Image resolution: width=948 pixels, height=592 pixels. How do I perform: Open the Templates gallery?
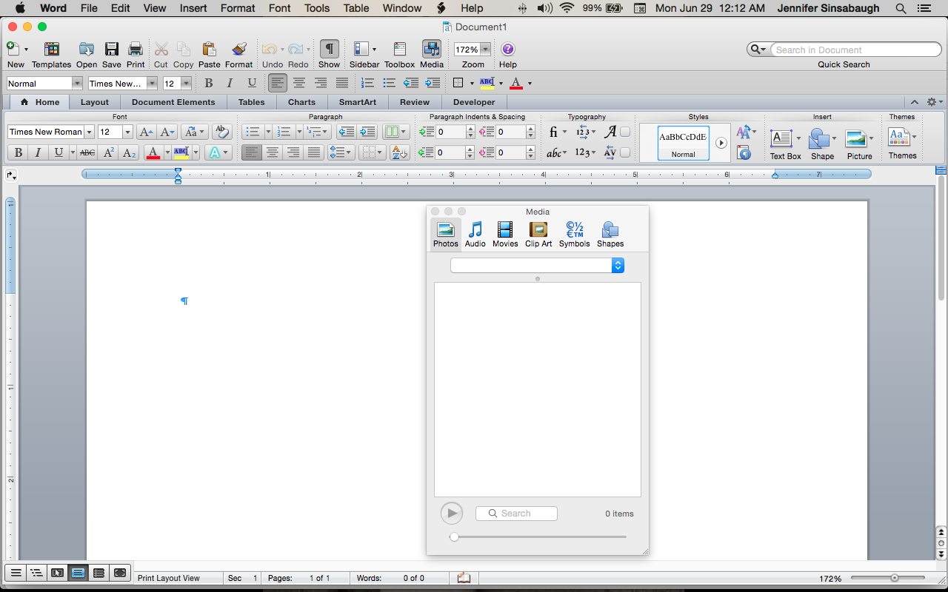(x=51, y=50)
